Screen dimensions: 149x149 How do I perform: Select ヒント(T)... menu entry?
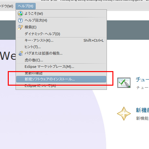61,47
